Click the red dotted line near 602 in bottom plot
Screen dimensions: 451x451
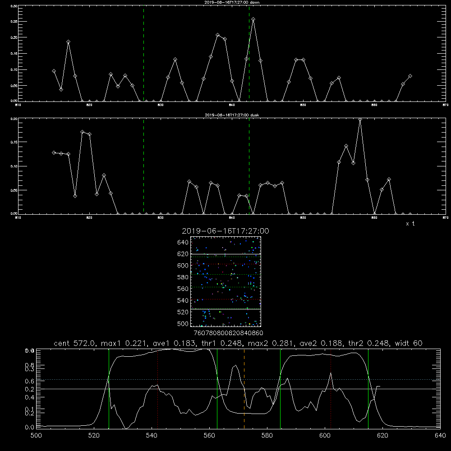(331, 388)
